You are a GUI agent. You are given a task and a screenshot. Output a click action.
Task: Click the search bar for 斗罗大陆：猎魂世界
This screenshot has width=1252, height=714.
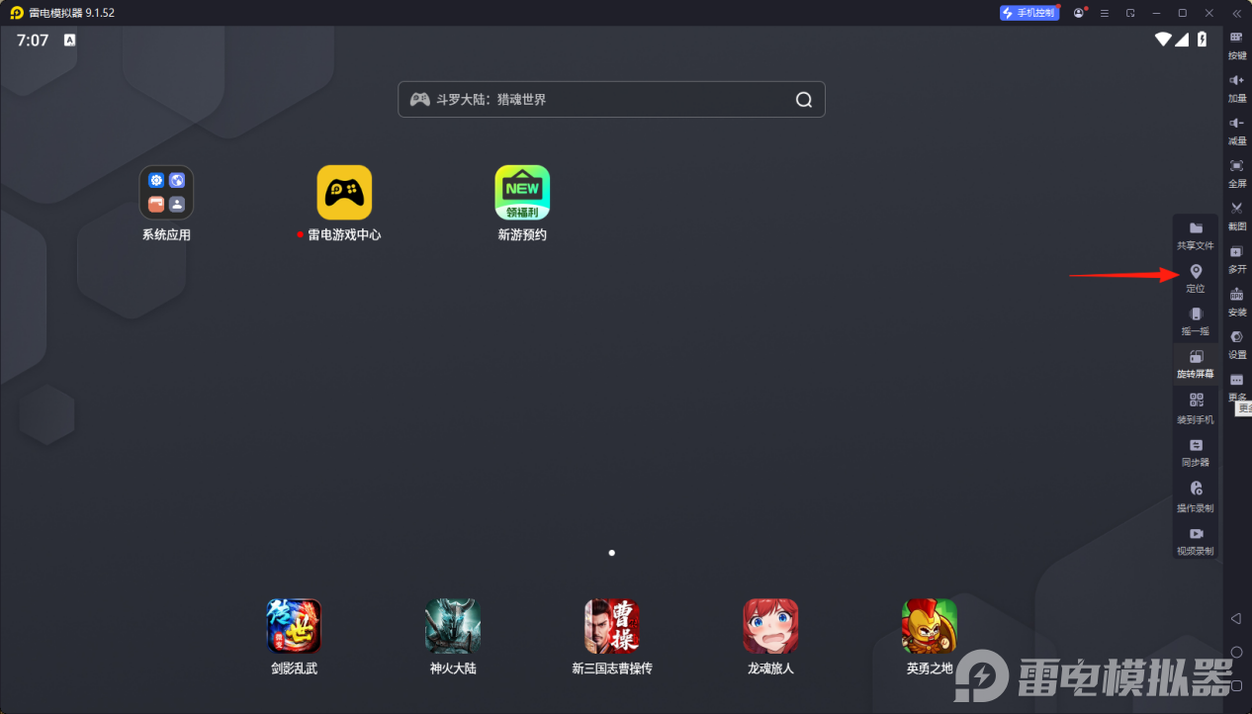[611, 99]
